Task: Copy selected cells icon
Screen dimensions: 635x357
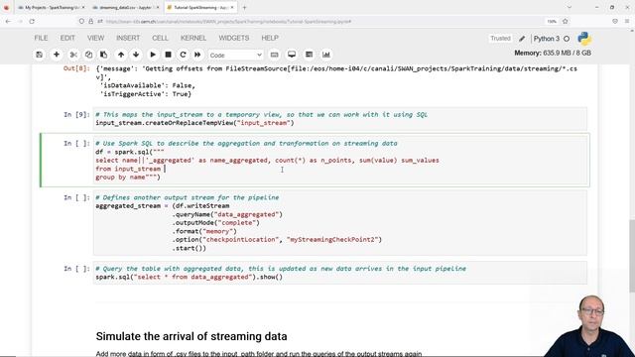Action: pyautogui.click(x=88, y=55)
